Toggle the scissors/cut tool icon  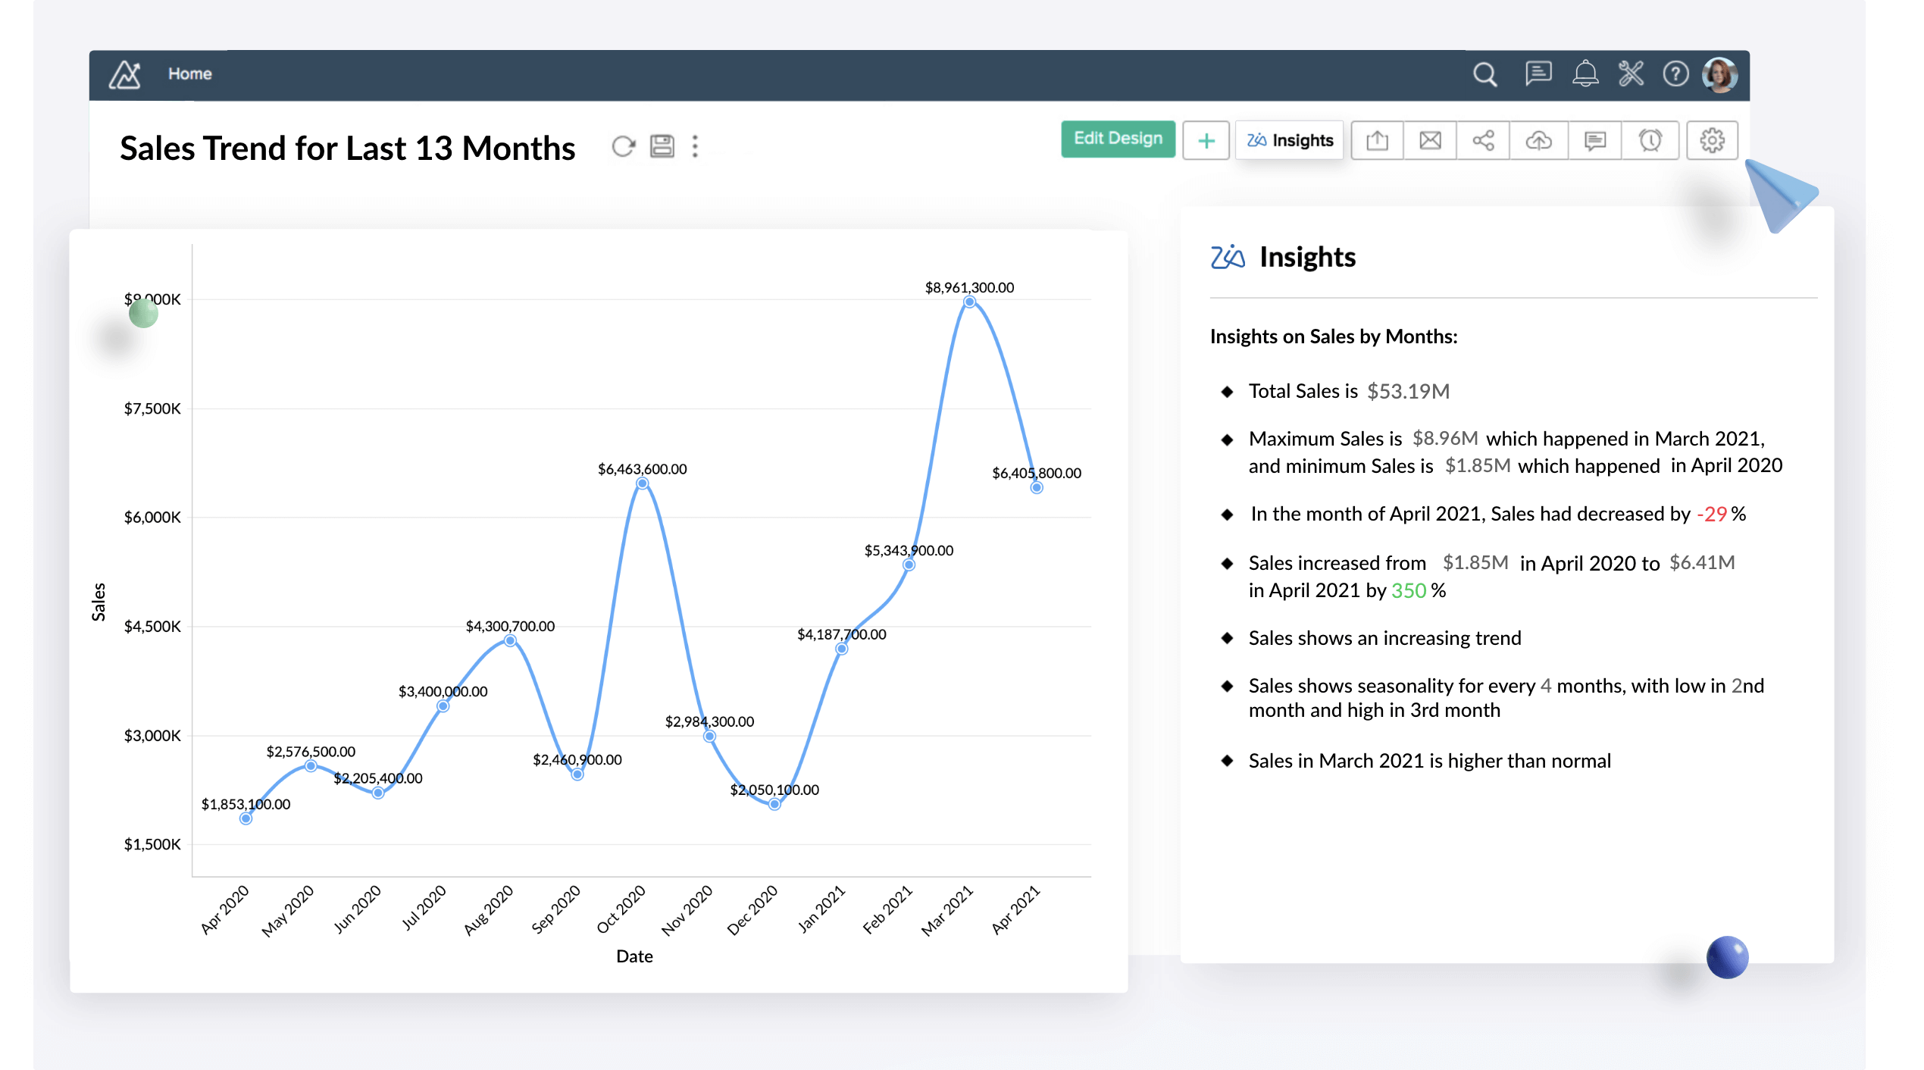1630,74
